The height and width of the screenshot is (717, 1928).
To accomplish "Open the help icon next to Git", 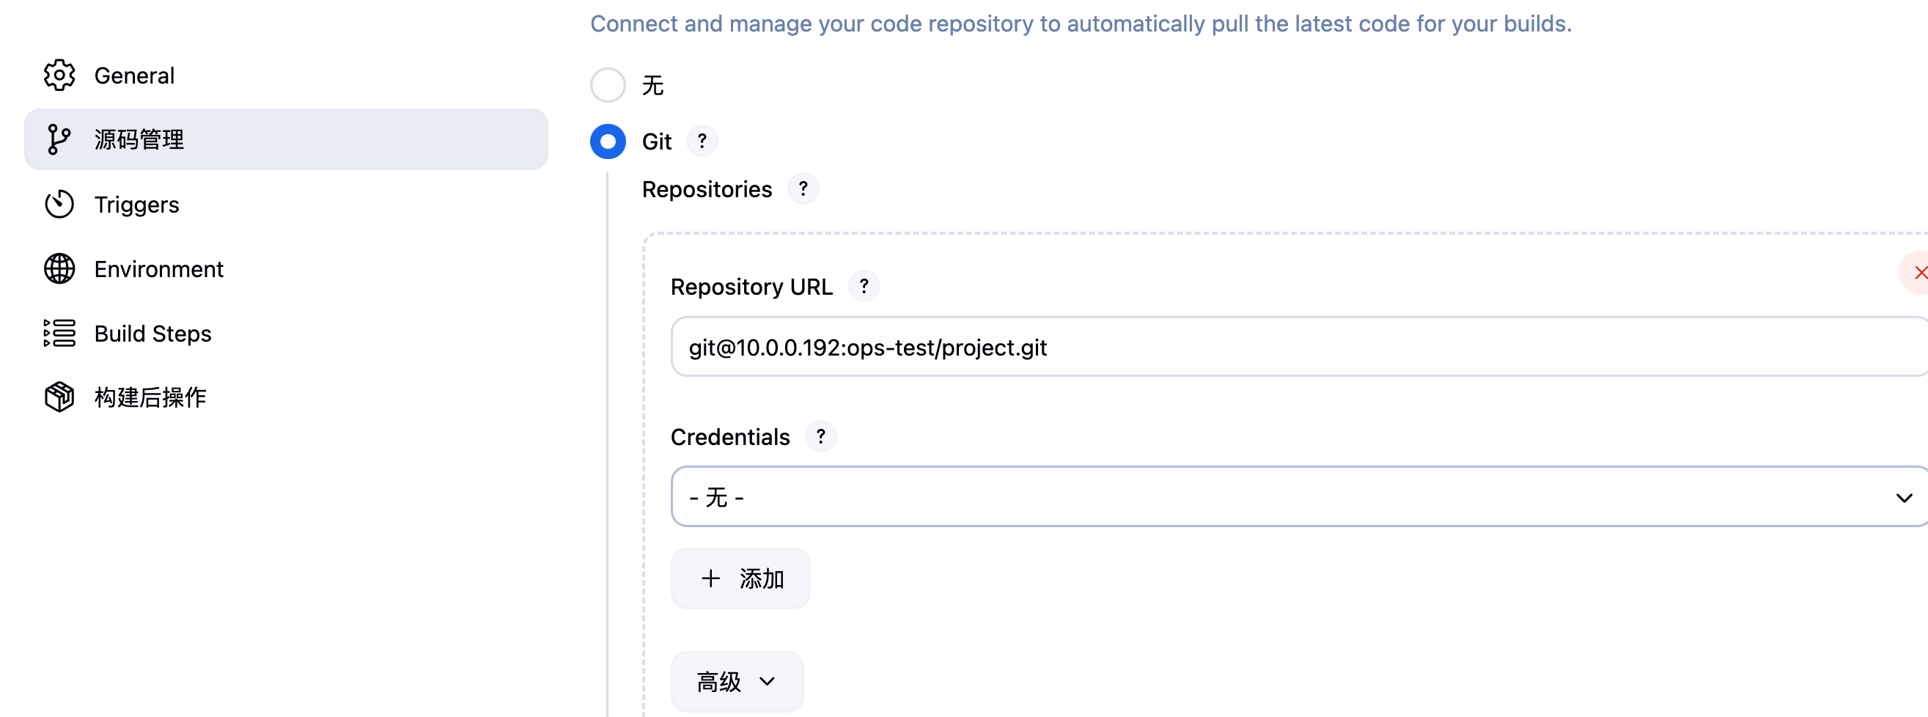I will click(x=702, y=141).
